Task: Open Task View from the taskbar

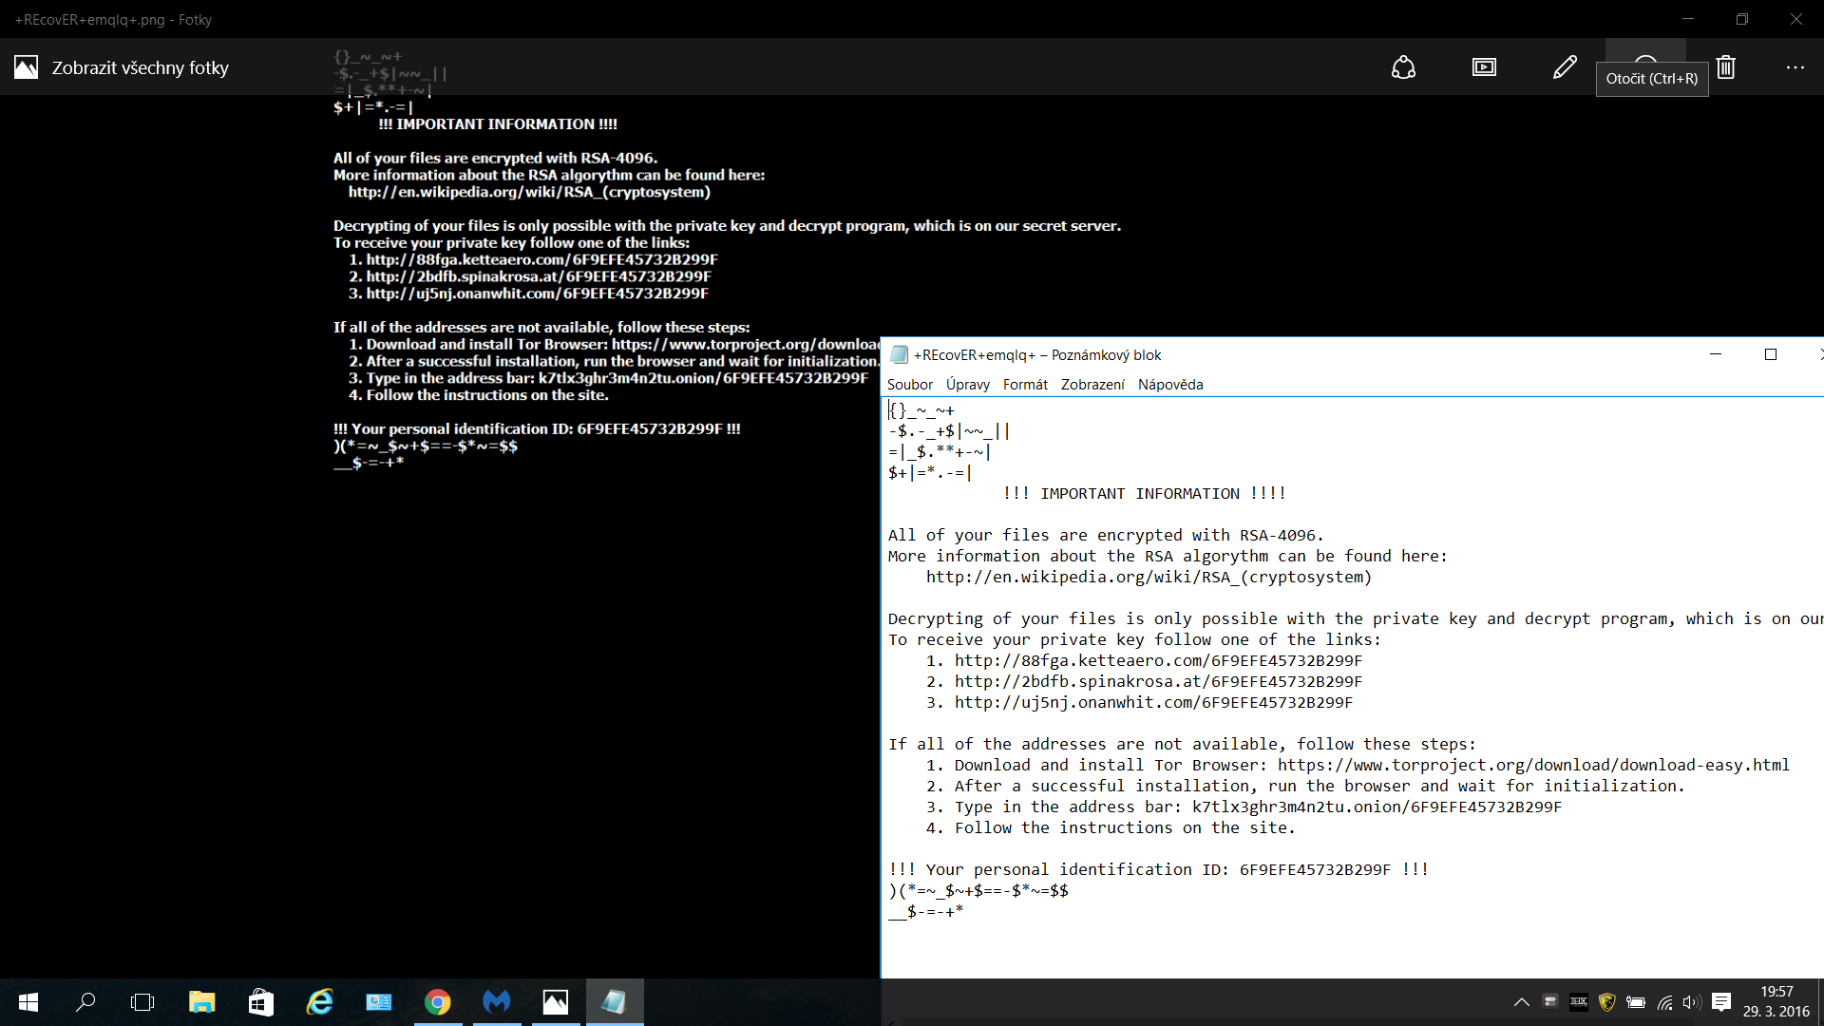Action: 142,1002
